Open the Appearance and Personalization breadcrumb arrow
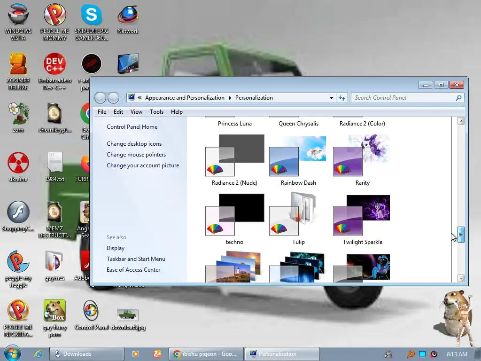This screenshot has width=481, height=361. pyautogui.click(x=230, y=98)
